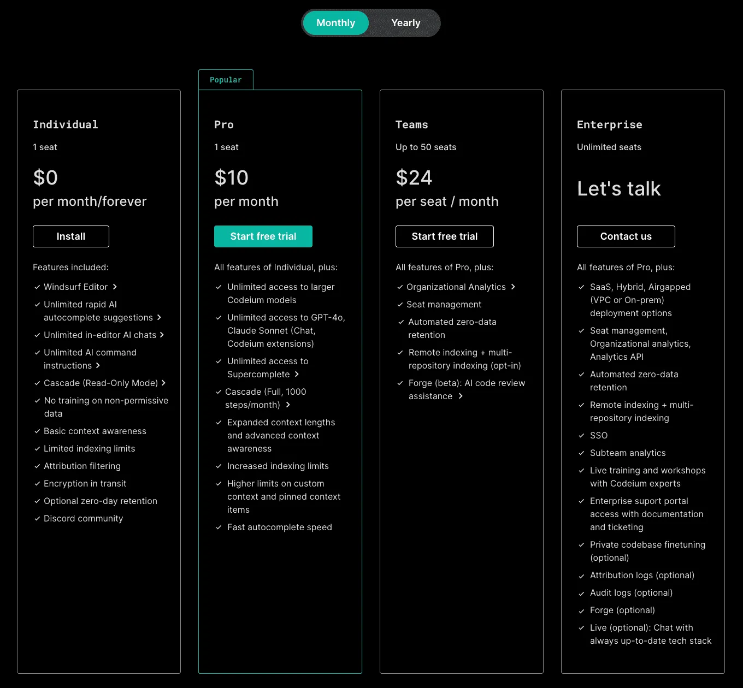Click the Install button for Individual plan
The width and height of the screenshot is (743, 688).
tap(71, 236)
